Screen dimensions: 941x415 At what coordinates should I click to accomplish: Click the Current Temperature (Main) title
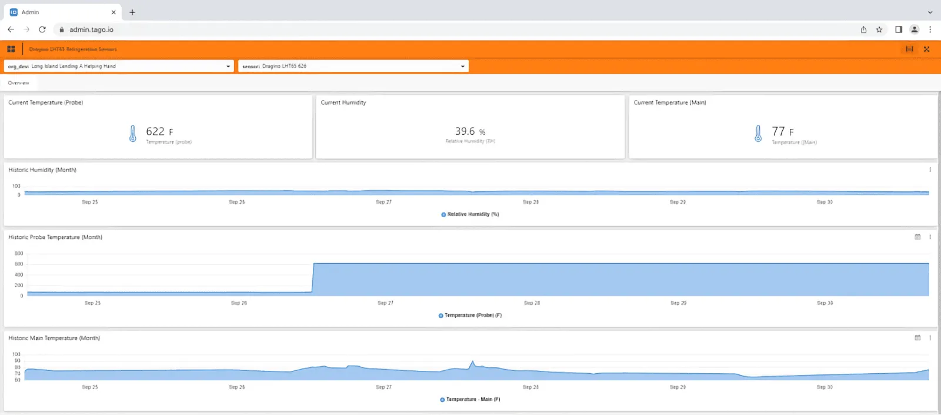click(670, 102)
